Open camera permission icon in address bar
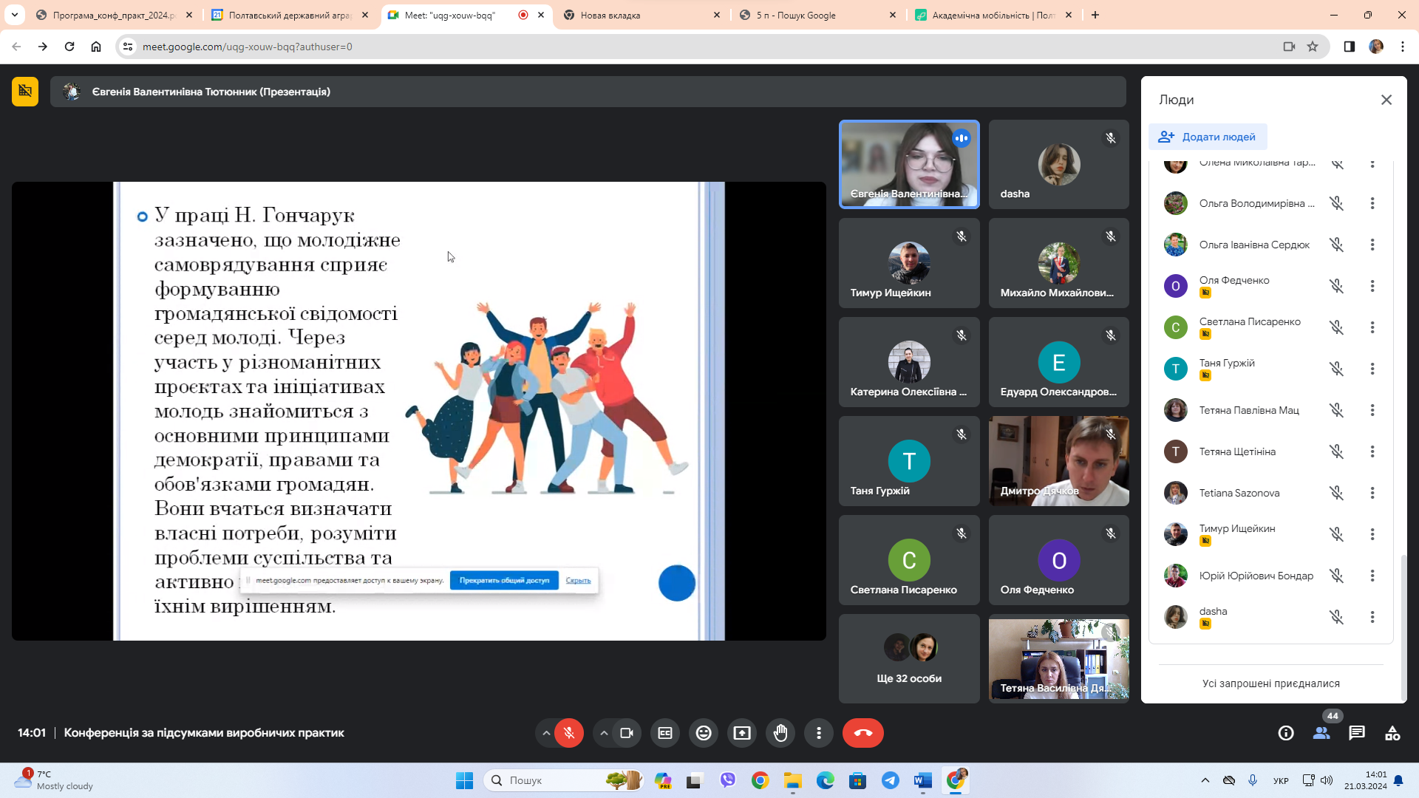 (x=1289, y=47)
